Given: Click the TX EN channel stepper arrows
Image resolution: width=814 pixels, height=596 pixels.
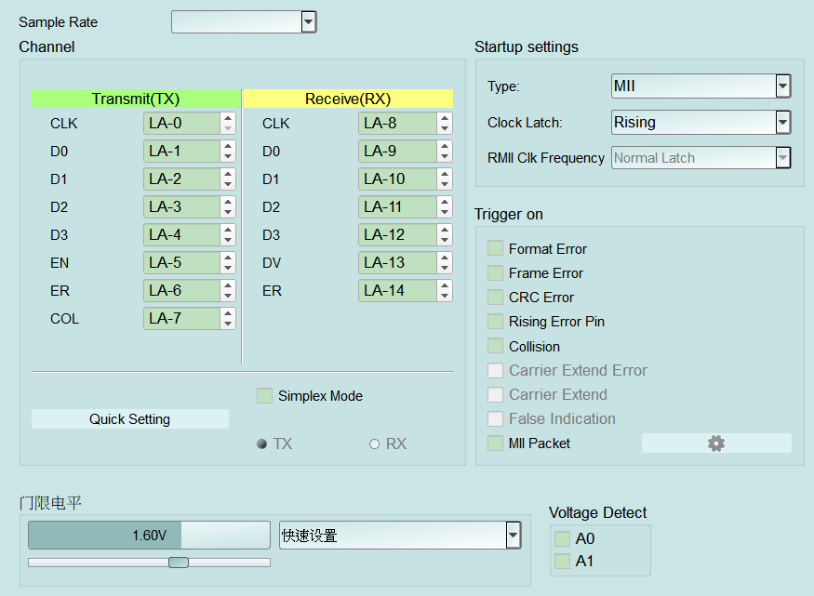Looking at the screenshot, I should (x=228, y=263).
